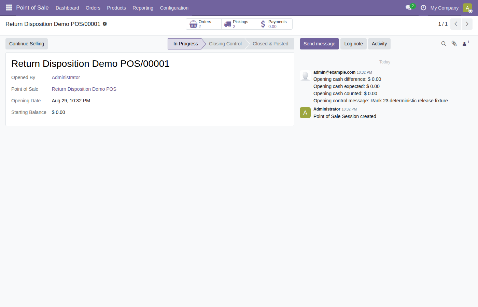
Task: Click the gear icon beside session title
Action: coord(105,24)
